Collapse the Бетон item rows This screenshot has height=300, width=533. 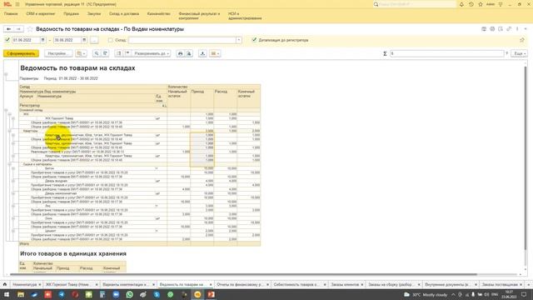point(13,168)
